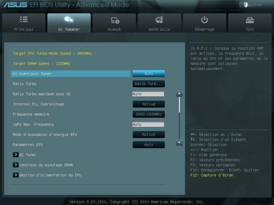
Task: Click the Démarrage power icon
Action: tap(204, 19)
